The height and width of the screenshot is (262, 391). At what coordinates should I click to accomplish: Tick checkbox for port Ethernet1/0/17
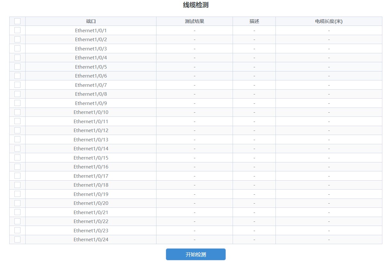(x=17, y=176)
